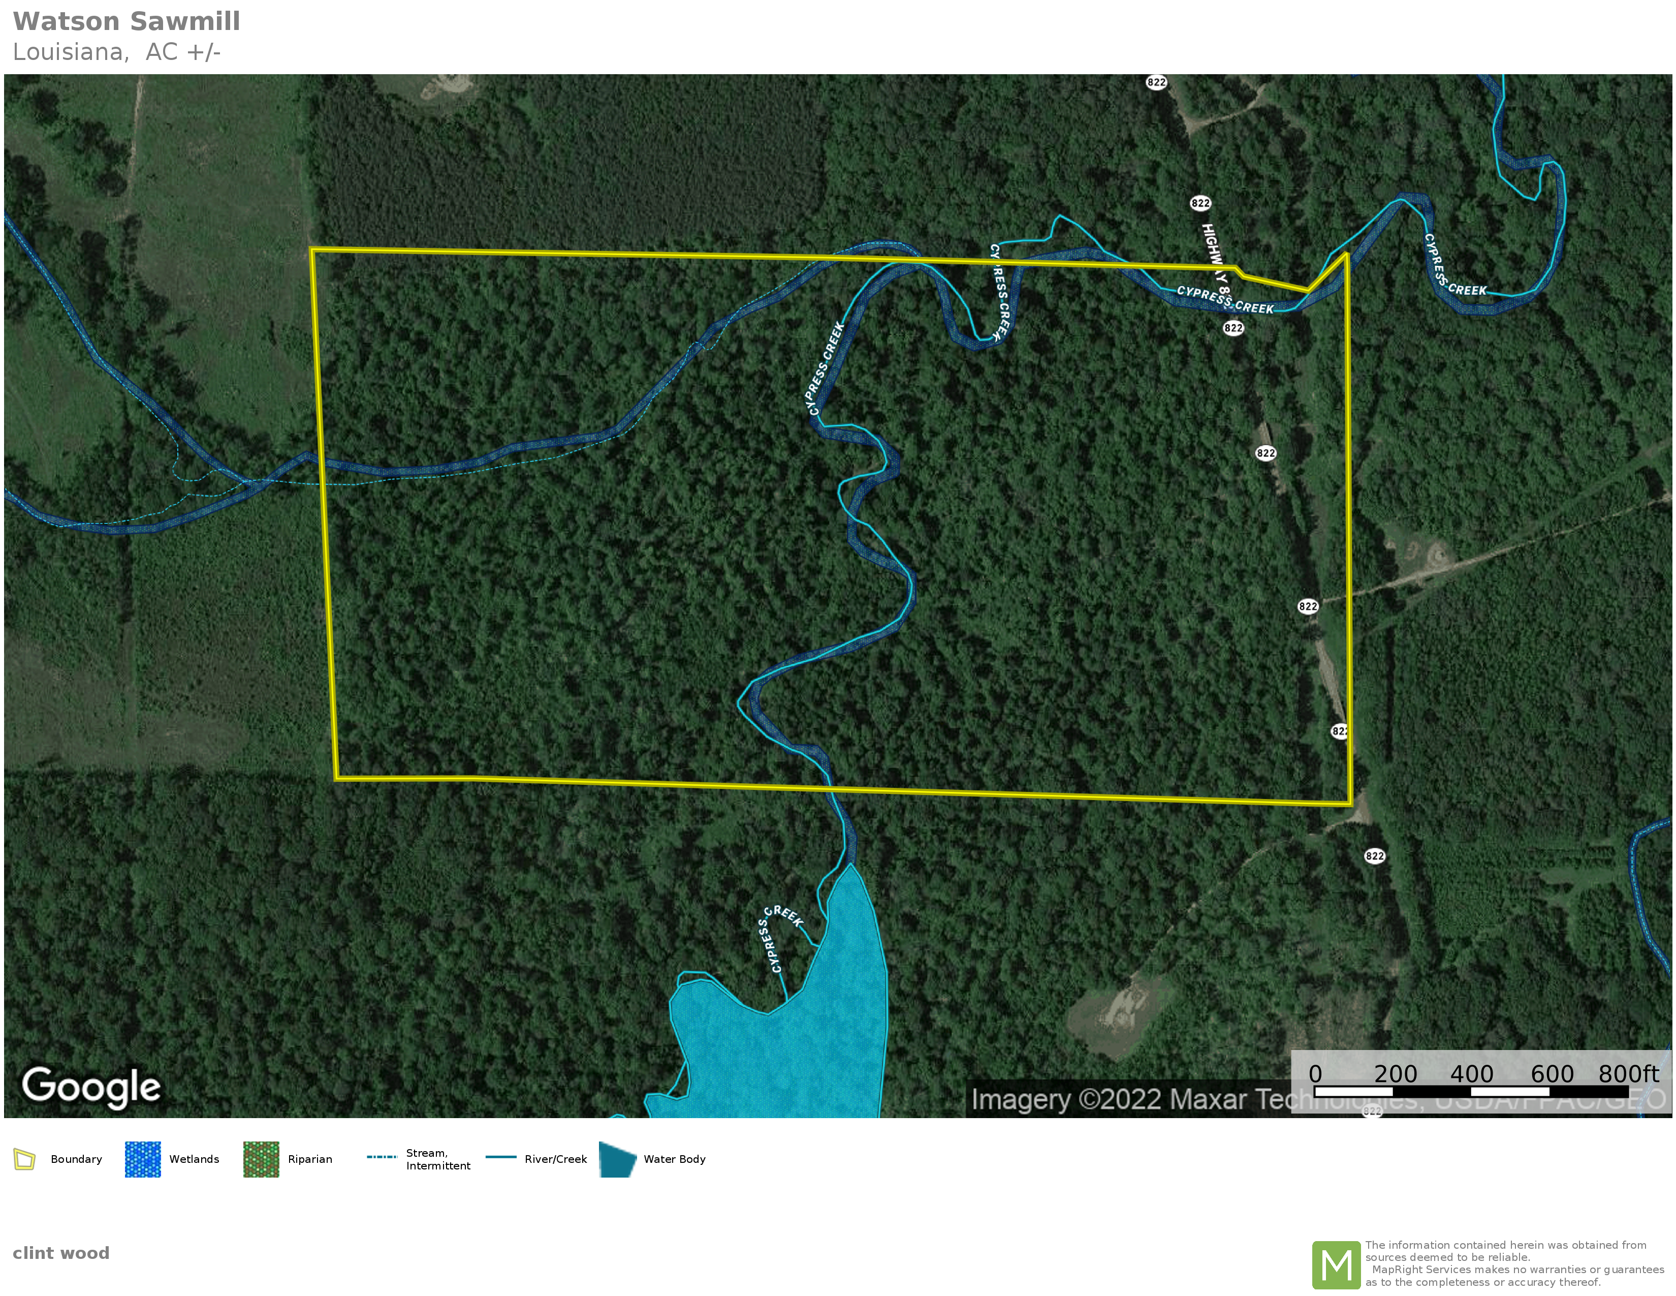Click the intermittent stream dashed line symbol
The height and width of the screenshot is (1296, 1676).
(382, 1157)
